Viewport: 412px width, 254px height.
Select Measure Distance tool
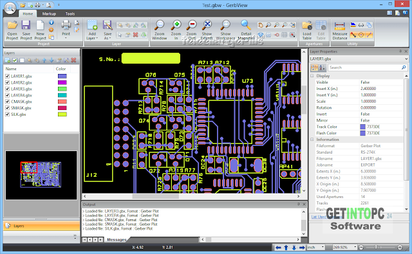tap(340, 30)
